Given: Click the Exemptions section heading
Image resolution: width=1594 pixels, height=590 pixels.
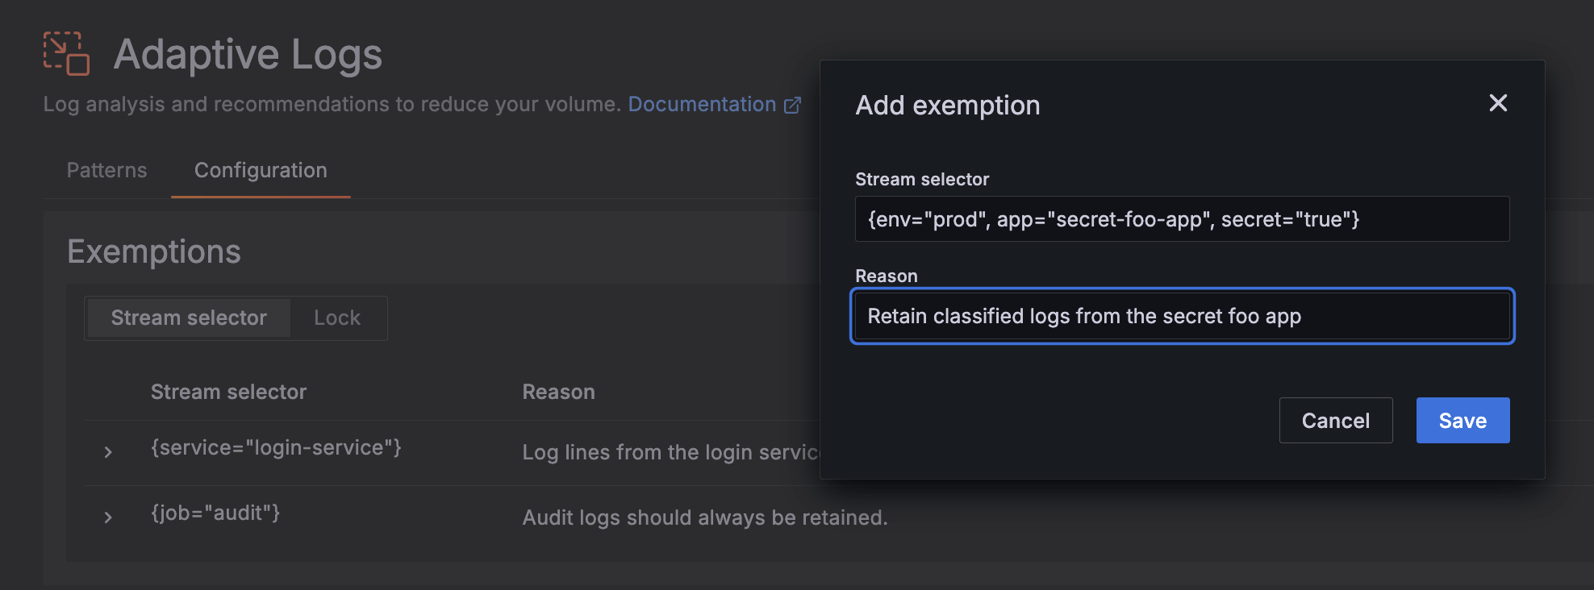Looking at the screenshot, I should tap(153, 251).
